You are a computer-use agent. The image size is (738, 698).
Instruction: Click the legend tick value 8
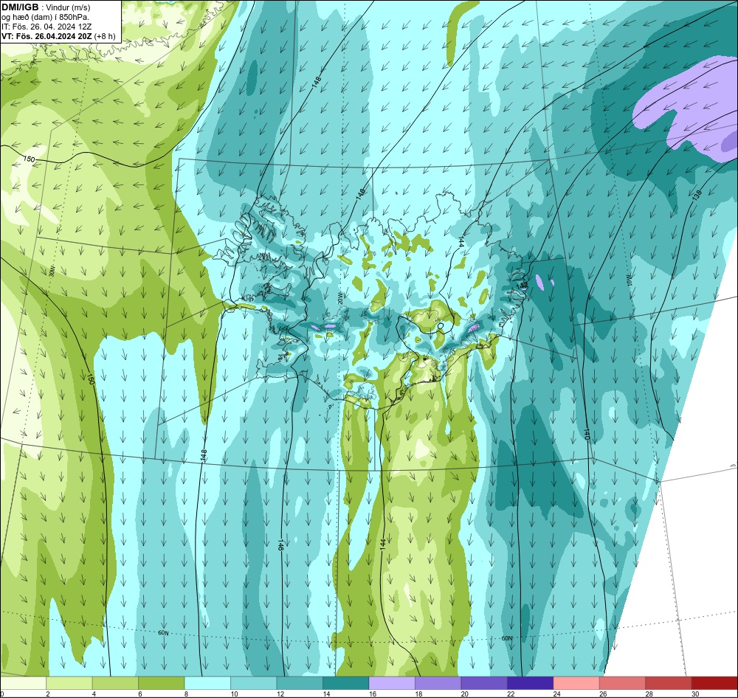click(x=187, y=694)
